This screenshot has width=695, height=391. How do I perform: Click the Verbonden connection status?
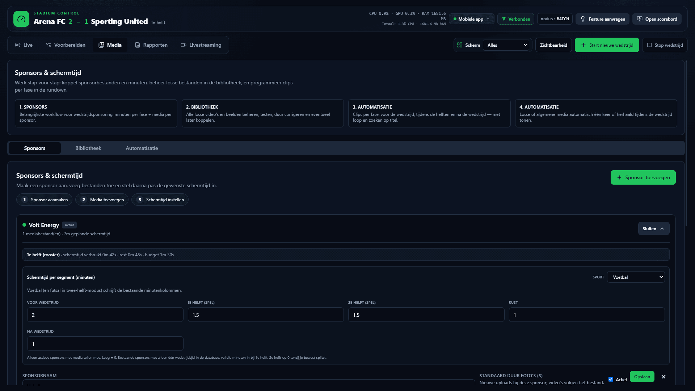[x=515, y=19]
